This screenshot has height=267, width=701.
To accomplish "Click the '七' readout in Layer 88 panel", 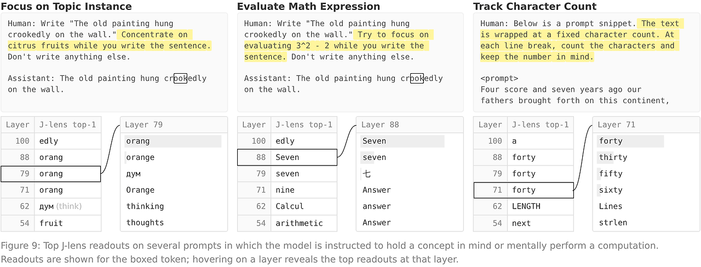I will tap(366, 174).
